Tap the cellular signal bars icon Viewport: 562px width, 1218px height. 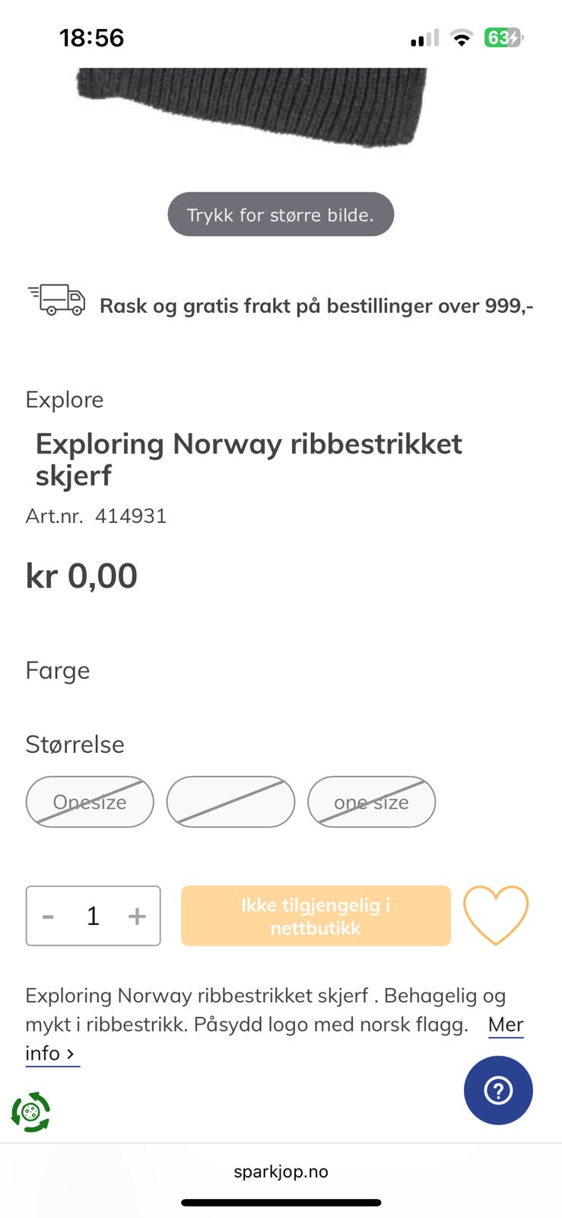click(424, 38)
